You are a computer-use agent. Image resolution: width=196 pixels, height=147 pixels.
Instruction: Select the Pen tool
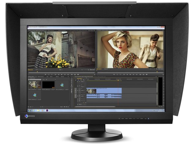pos(71,89)
